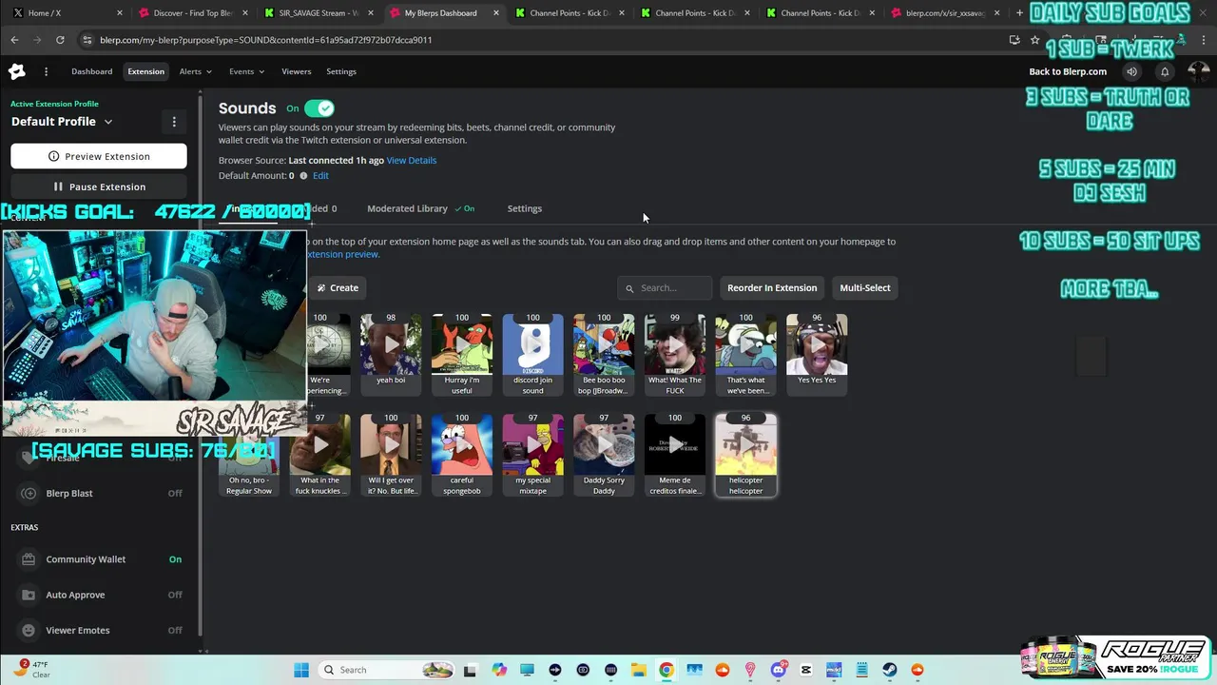
Task: Select the 'my special mixtape' sound card
Action: (x=532, y=455)
